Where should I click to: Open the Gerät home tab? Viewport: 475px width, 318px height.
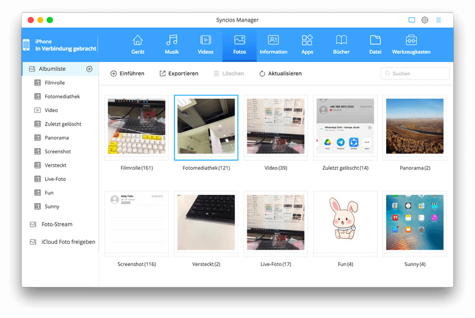(x=138, y=44)
